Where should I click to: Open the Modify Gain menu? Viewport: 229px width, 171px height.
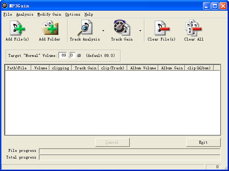49,15
